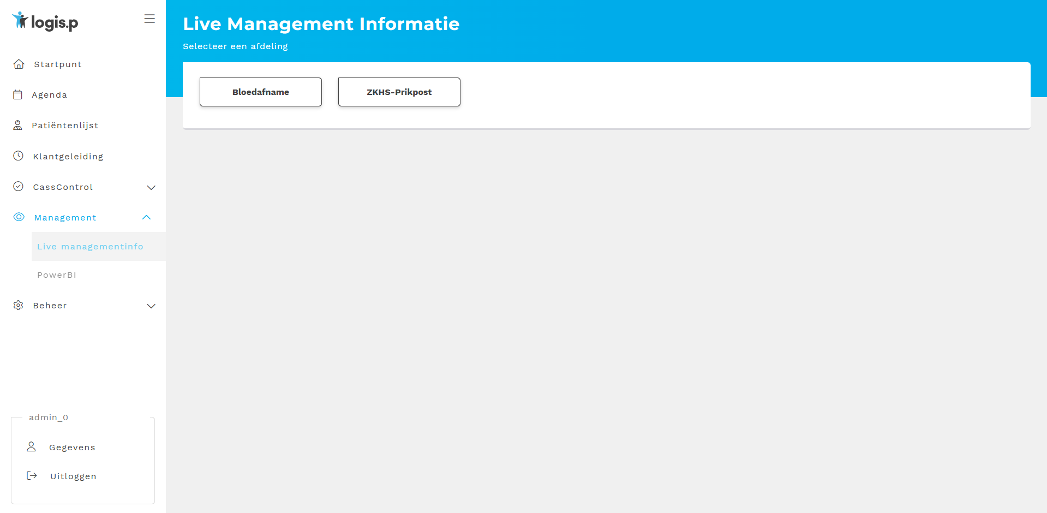This screenshot has width=1047, height=513.
Task: Open the Beheer gear icon
Action: tap(19, 305)
